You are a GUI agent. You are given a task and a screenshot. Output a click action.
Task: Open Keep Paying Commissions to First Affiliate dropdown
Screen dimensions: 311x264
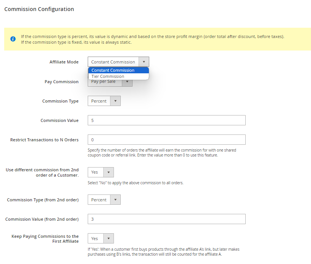tap(101, 239)
